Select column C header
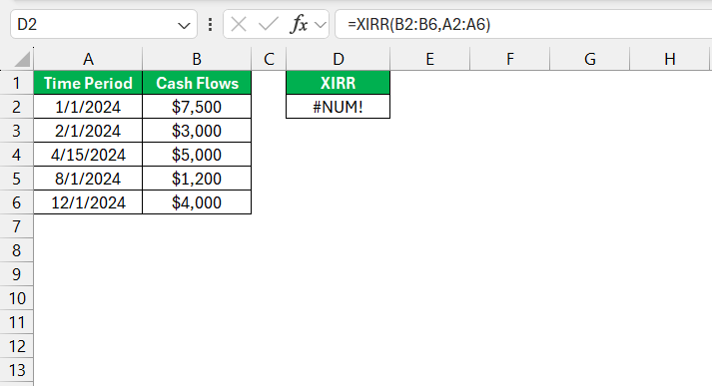 269,59
